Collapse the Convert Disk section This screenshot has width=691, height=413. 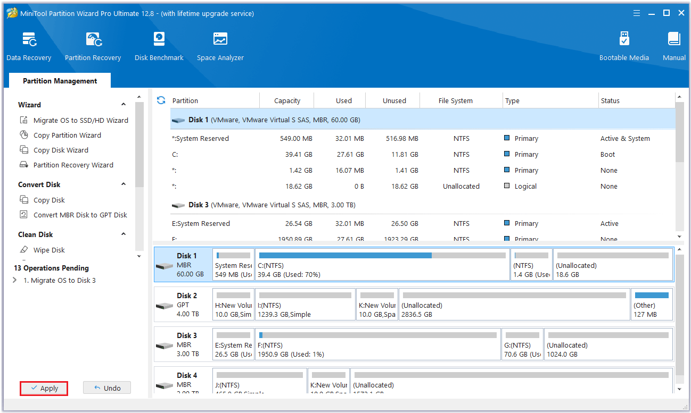click(x=124, y=184)
